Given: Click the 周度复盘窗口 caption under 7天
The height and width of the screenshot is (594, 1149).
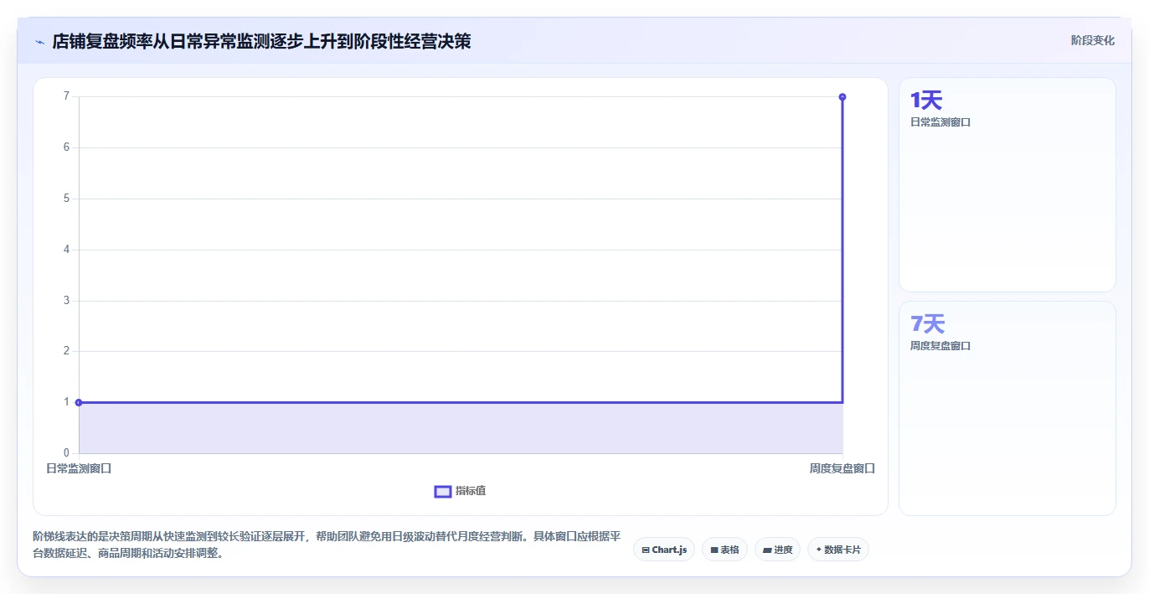Looking at the screenshot, I should 940,346.
